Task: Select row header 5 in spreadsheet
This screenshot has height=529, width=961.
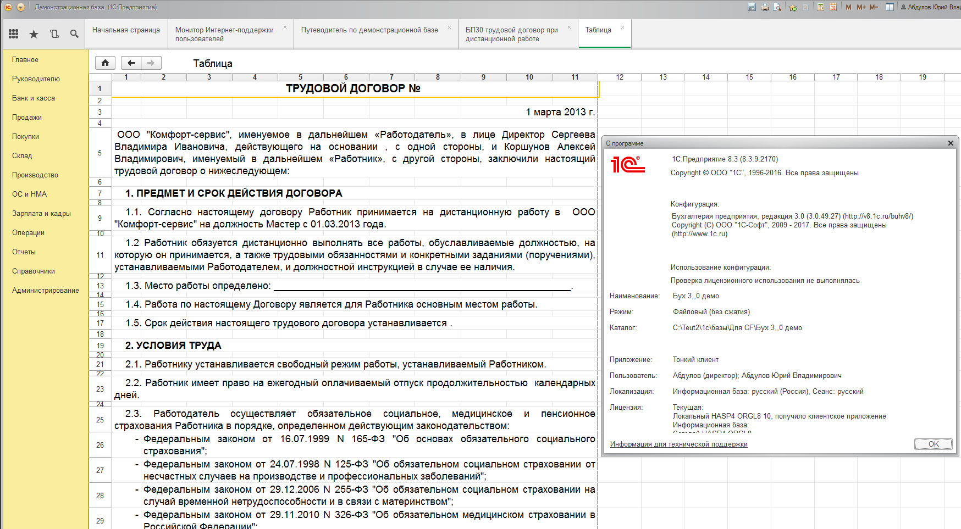Action: tap(100, 153)
